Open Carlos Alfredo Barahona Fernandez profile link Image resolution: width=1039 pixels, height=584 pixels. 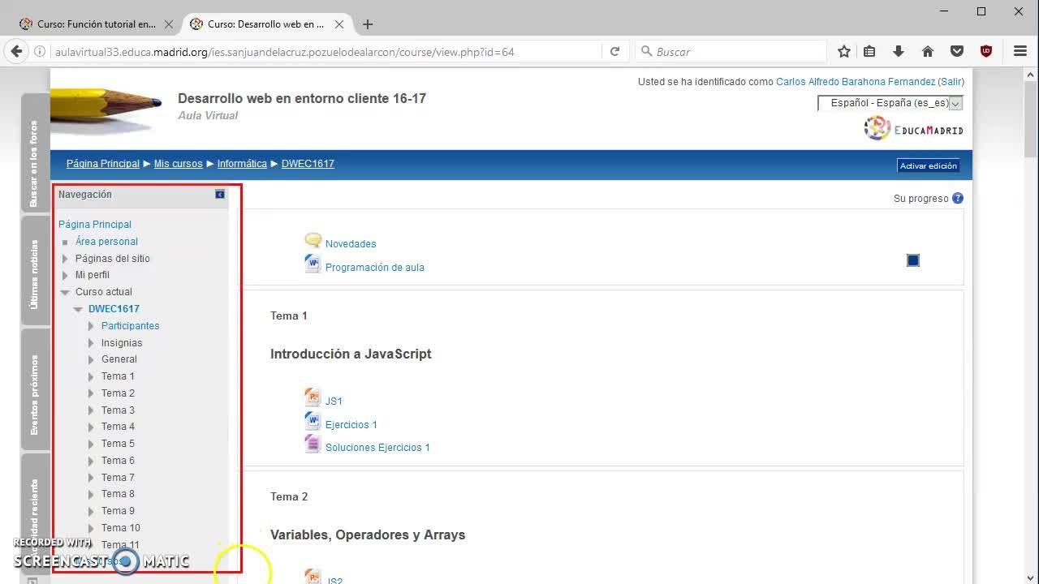coord(856,82)
